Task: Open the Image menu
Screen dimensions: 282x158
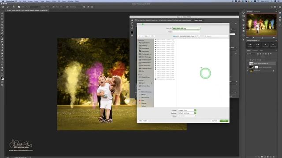Action: pyautogui.click(x=30, y=1)
